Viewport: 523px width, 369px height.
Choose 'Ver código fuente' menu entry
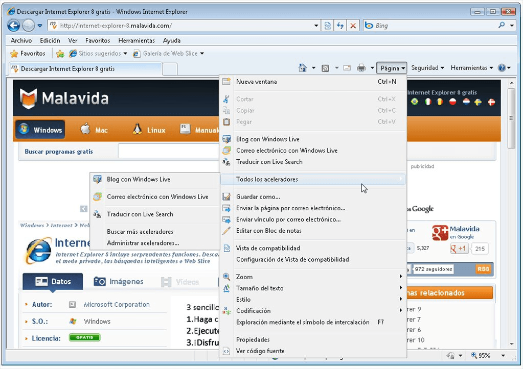260,351
